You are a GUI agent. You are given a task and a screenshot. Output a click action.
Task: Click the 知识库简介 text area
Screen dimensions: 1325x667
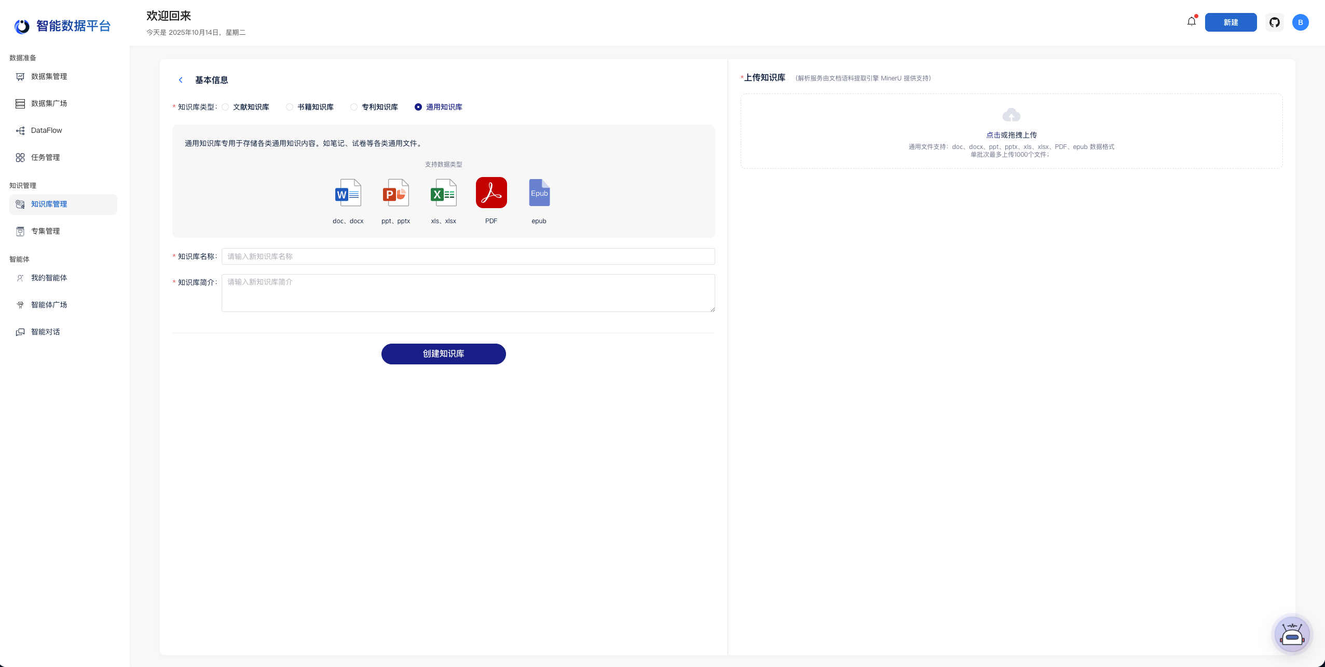(x=468, y=293)
